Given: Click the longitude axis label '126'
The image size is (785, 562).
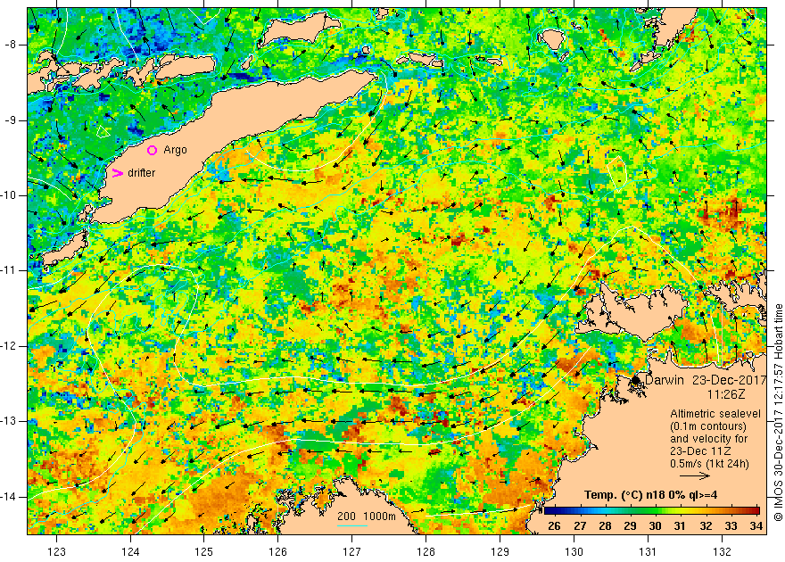Looking at the screenshot, I should (x=277, y=551).
